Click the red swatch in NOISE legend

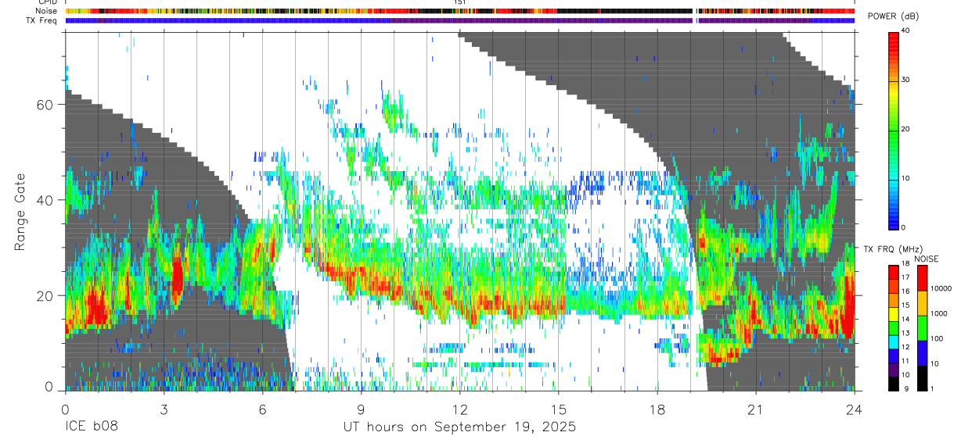pos(922,278)
